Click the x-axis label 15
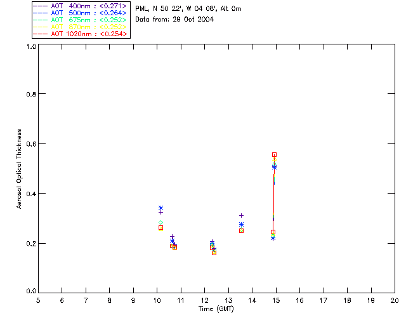Image resolution: width=406 pixels, height=325 pixels. [x=276, y=300]
